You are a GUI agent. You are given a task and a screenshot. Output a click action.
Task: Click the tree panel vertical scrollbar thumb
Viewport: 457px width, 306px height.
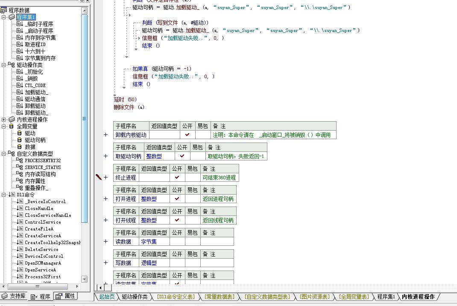click(84, 119)
